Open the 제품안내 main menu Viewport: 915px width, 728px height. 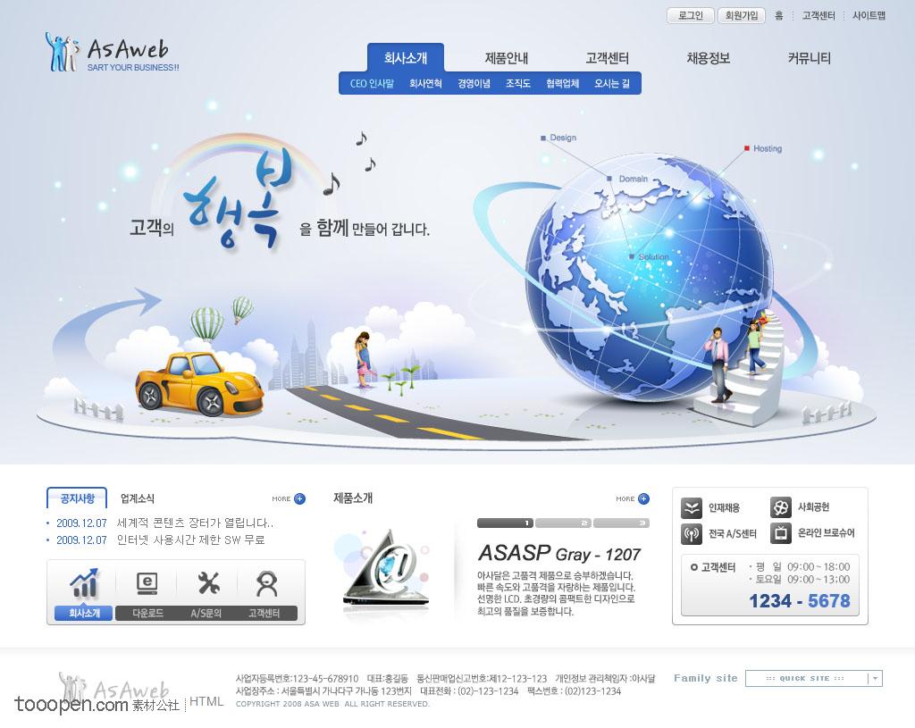click(x=507, y=58)
